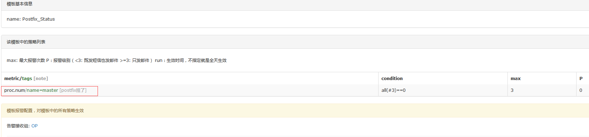The width and height of the screenshot is (589, 137).
Task: Click the max/P/run explanation text
Action: pos(116,60)
